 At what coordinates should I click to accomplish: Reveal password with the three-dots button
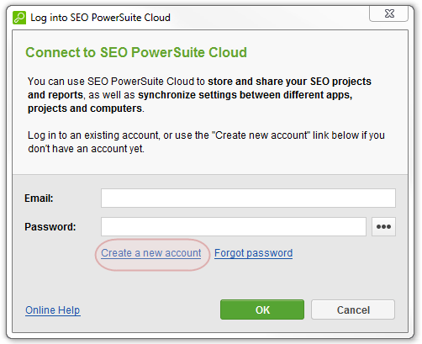383,226
